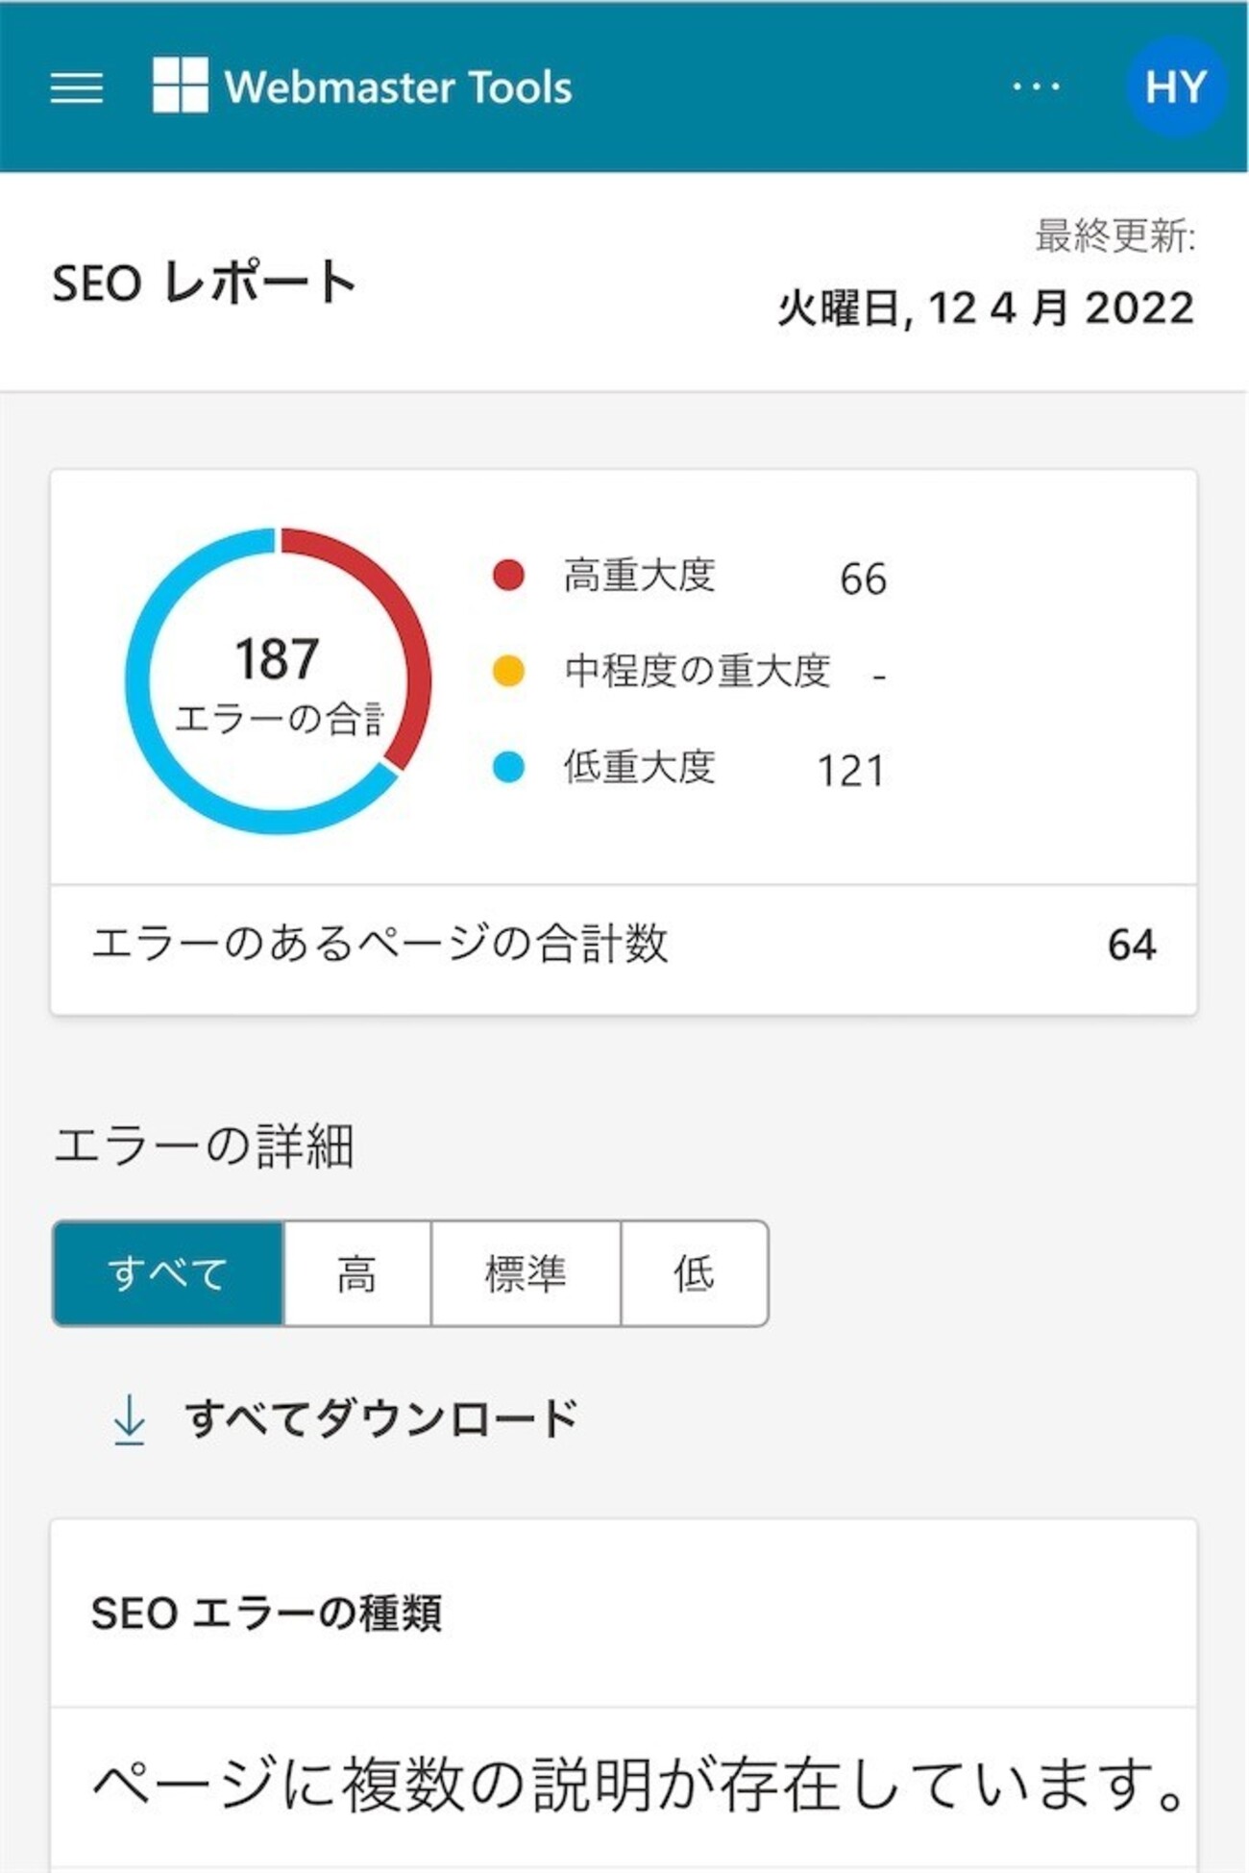
Task: Click the blue 低重大度 legend dot
Action: 508,767
